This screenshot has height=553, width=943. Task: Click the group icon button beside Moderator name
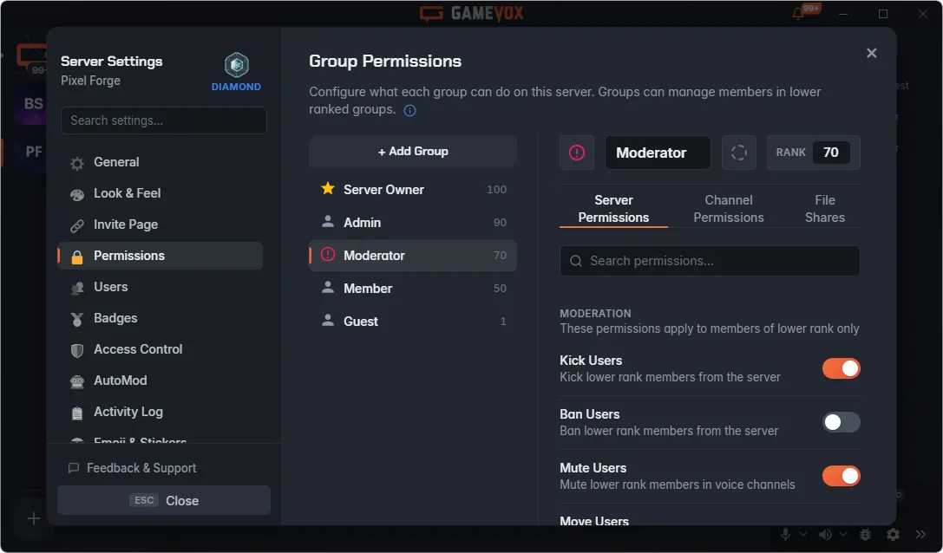(x=577, y=153)
